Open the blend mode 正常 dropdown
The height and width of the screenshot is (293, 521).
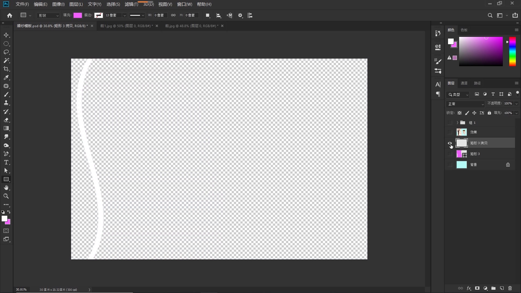click(465, 104)
